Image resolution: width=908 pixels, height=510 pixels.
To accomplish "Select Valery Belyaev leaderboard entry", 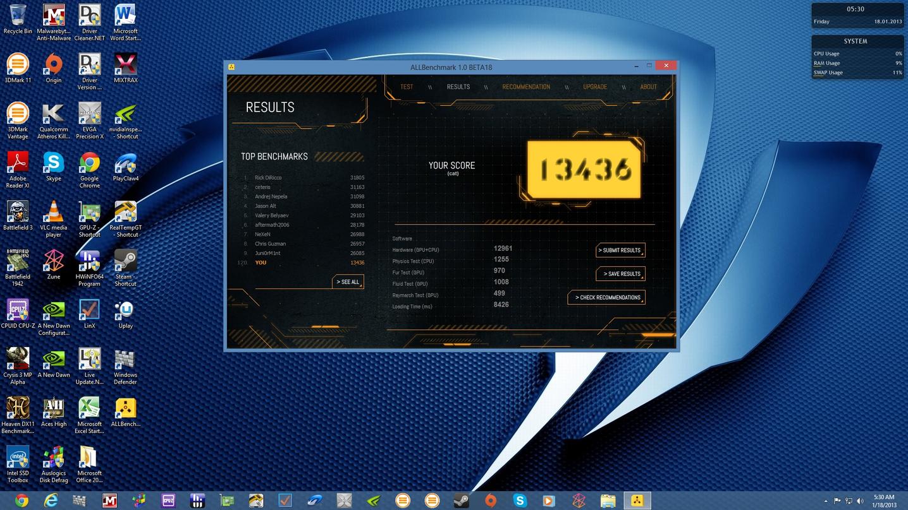I will click(304, 216).
